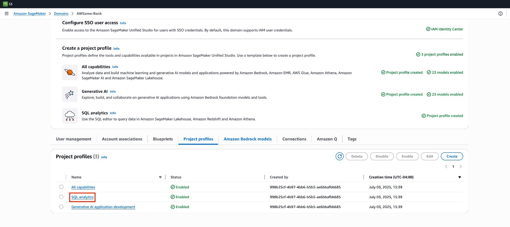
Task: Click the page number 1 indicator
Action: [453, 167]
